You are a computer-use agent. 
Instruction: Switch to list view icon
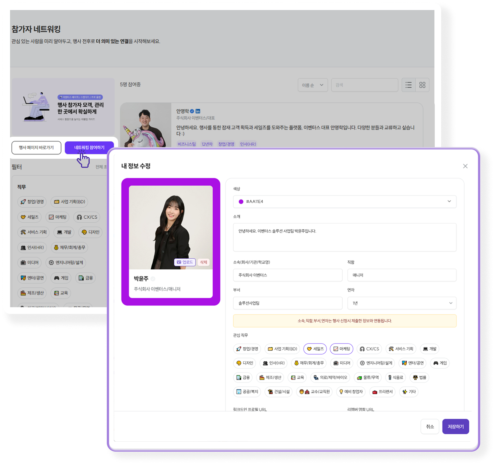pyautogui.click(x=408, y=85)
